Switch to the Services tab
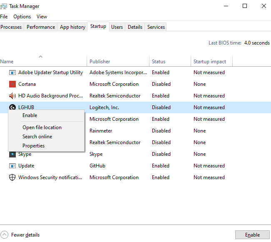This screenshot has height=242, width=271. click(156, 27)
